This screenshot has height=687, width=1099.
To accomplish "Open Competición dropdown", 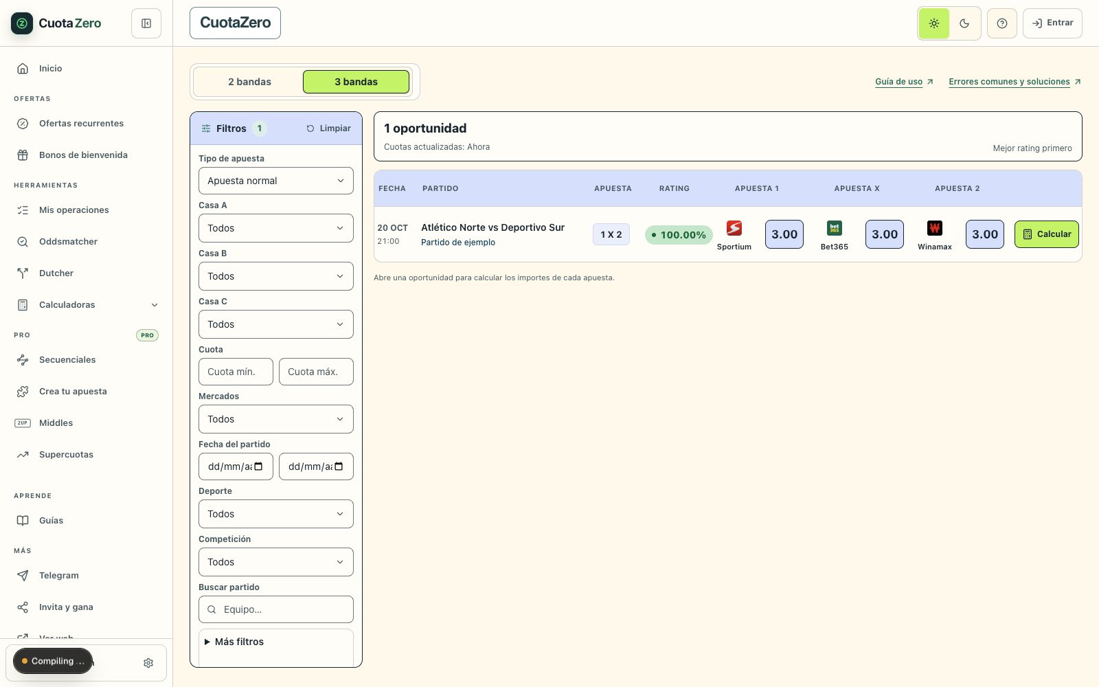I will pos(276,562).
